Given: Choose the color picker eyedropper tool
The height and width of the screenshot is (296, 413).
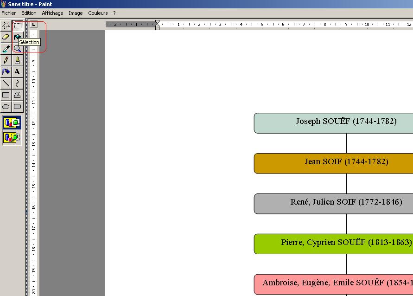Looking at the screenshot, I should [6, 49].
